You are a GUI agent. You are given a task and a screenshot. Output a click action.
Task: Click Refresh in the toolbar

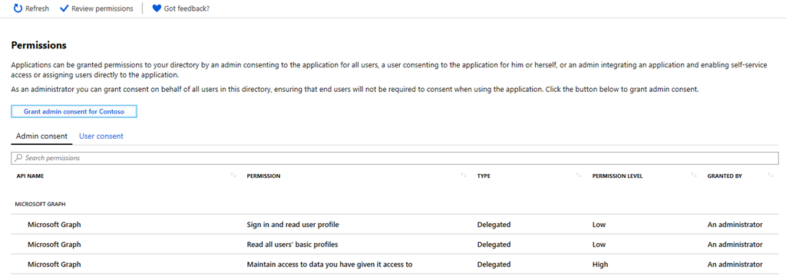pos(31,8)
